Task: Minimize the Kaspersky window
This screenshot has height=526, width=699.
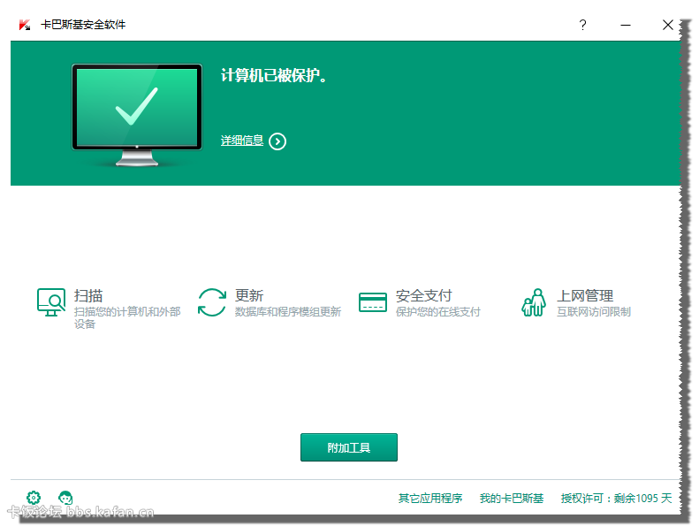Action: tap(626, 25)
